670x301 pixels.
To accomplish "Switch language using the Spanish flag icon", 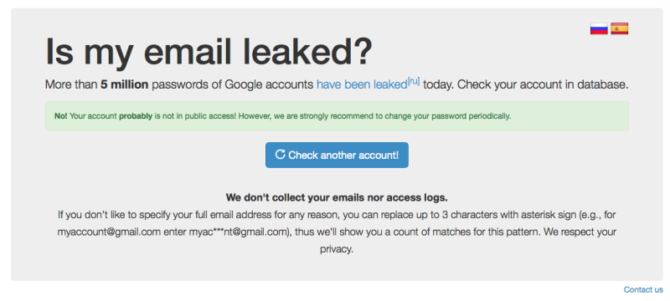I will pyautogui.click(x=619, y=28).
